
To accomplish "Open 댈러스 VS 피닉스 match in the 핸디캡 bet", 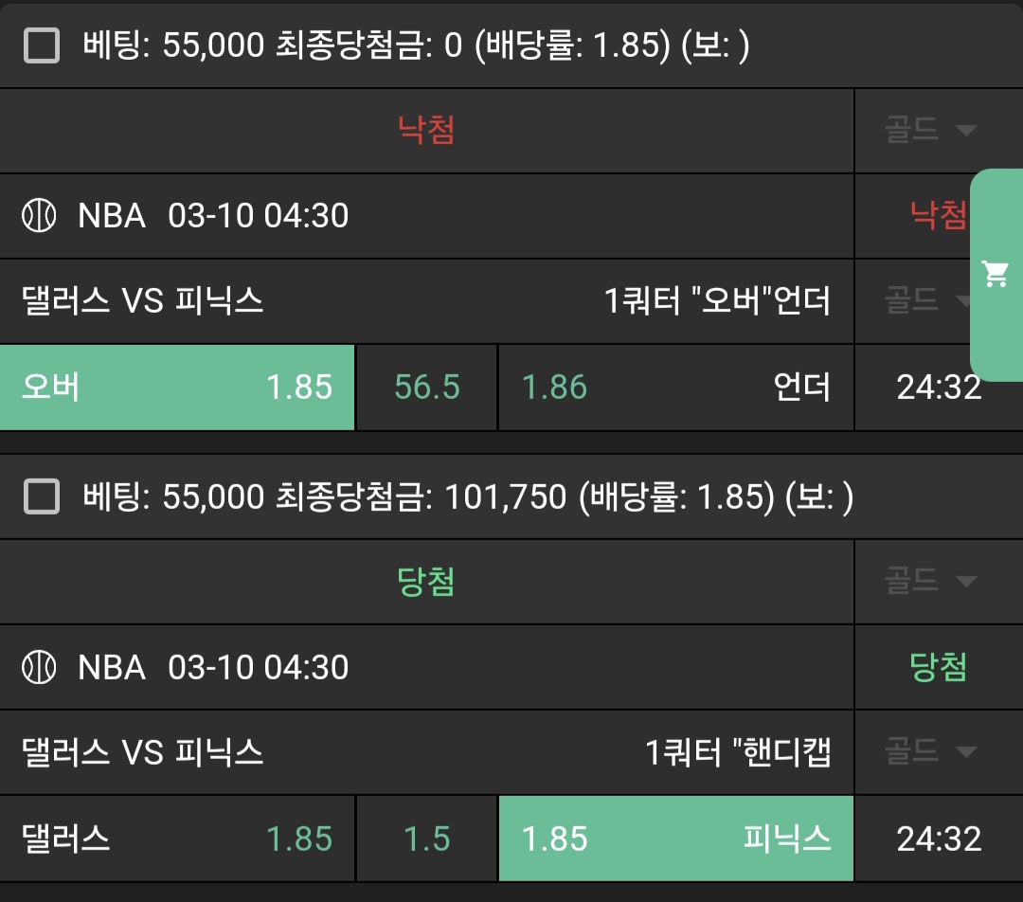I will 142,752.
